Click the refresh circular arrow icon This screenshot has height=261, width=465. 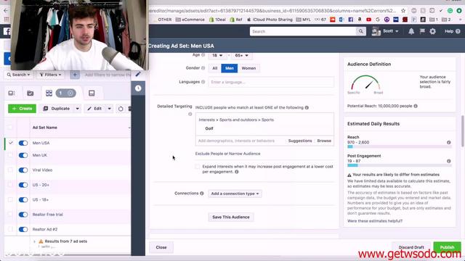(121, 109)
